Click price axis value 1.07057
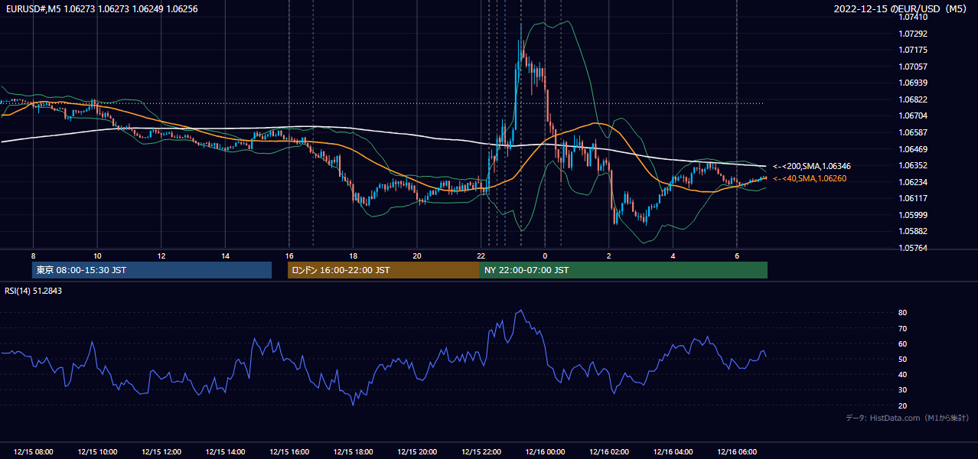978x459 pixels. pyautogui.click(x=913, y=67)
